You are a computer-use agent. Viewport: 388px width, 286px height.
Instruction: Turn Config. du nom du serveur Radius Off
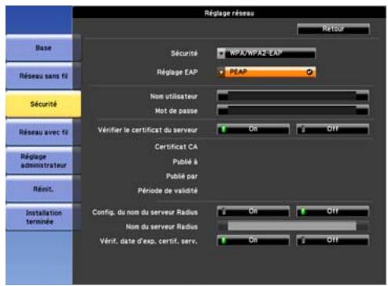[333, 211]
